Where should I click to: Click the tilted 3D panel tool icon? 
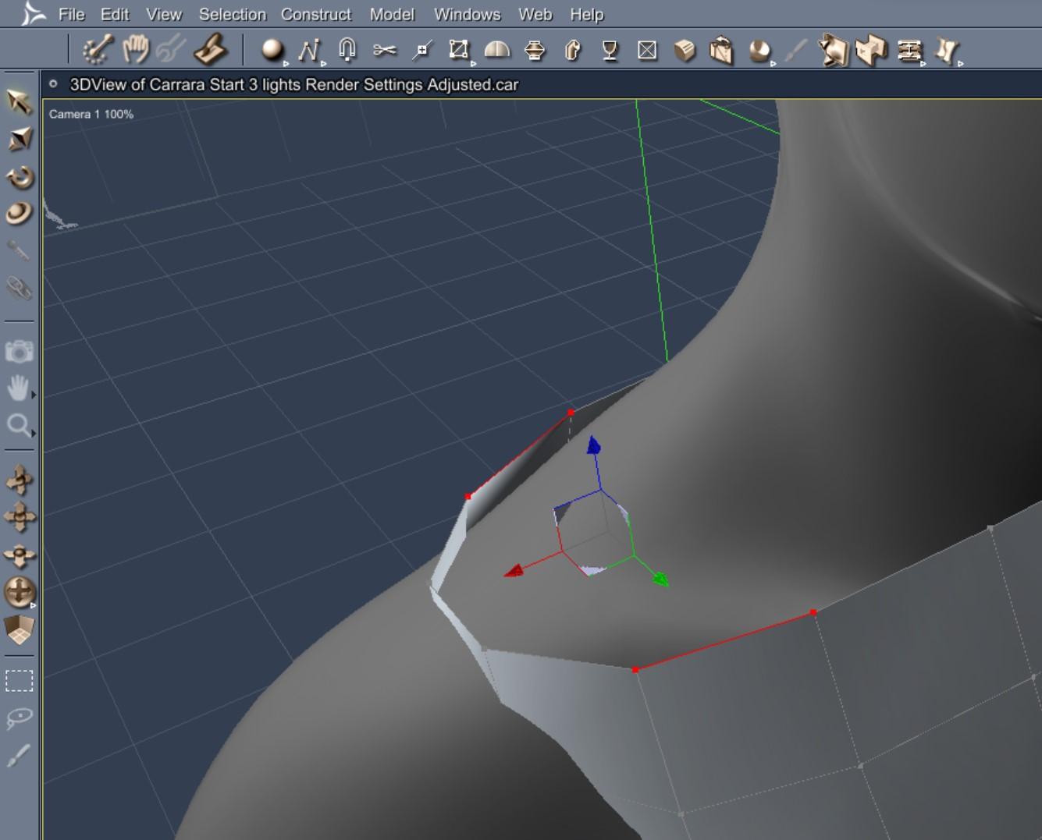833,50
